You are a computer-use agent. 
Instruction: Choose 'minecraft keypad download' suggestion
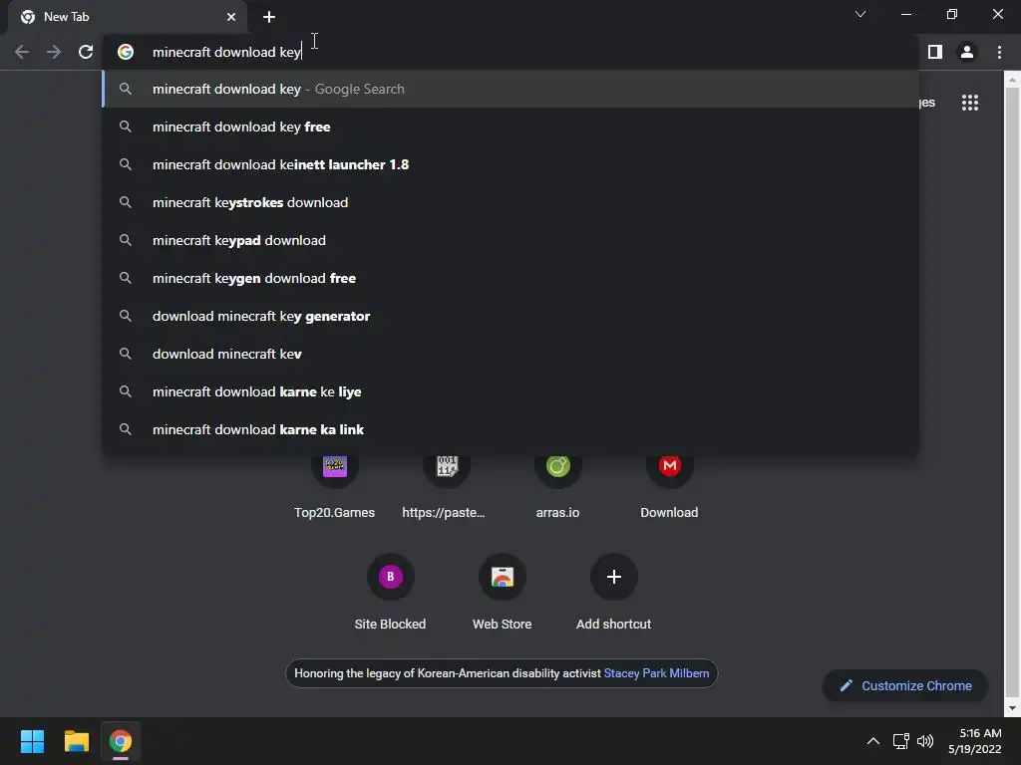click(x=510, y=240)
